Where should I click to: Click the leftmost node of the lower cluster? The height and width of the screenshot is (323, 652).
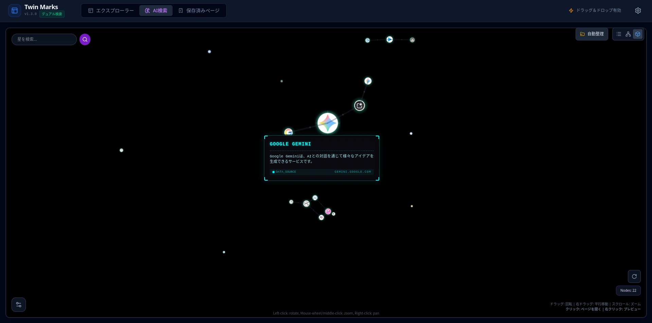click(291, 202)
